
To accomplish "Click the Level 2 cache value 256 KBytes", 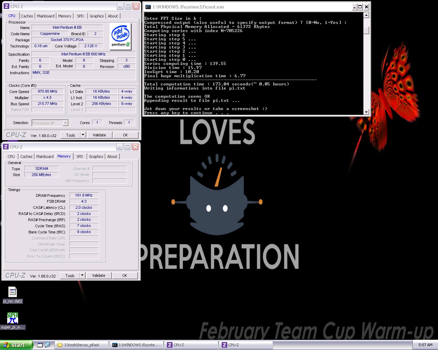I will tap(102, 104).
